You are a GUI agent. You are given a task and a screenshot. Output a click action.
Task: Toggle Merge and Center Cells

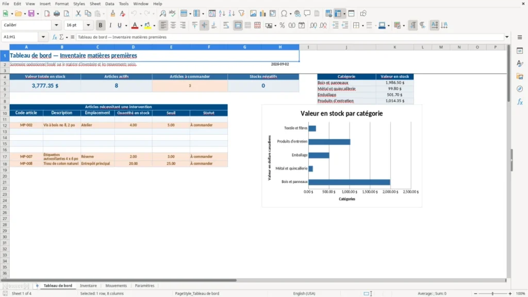coord(238,25)
